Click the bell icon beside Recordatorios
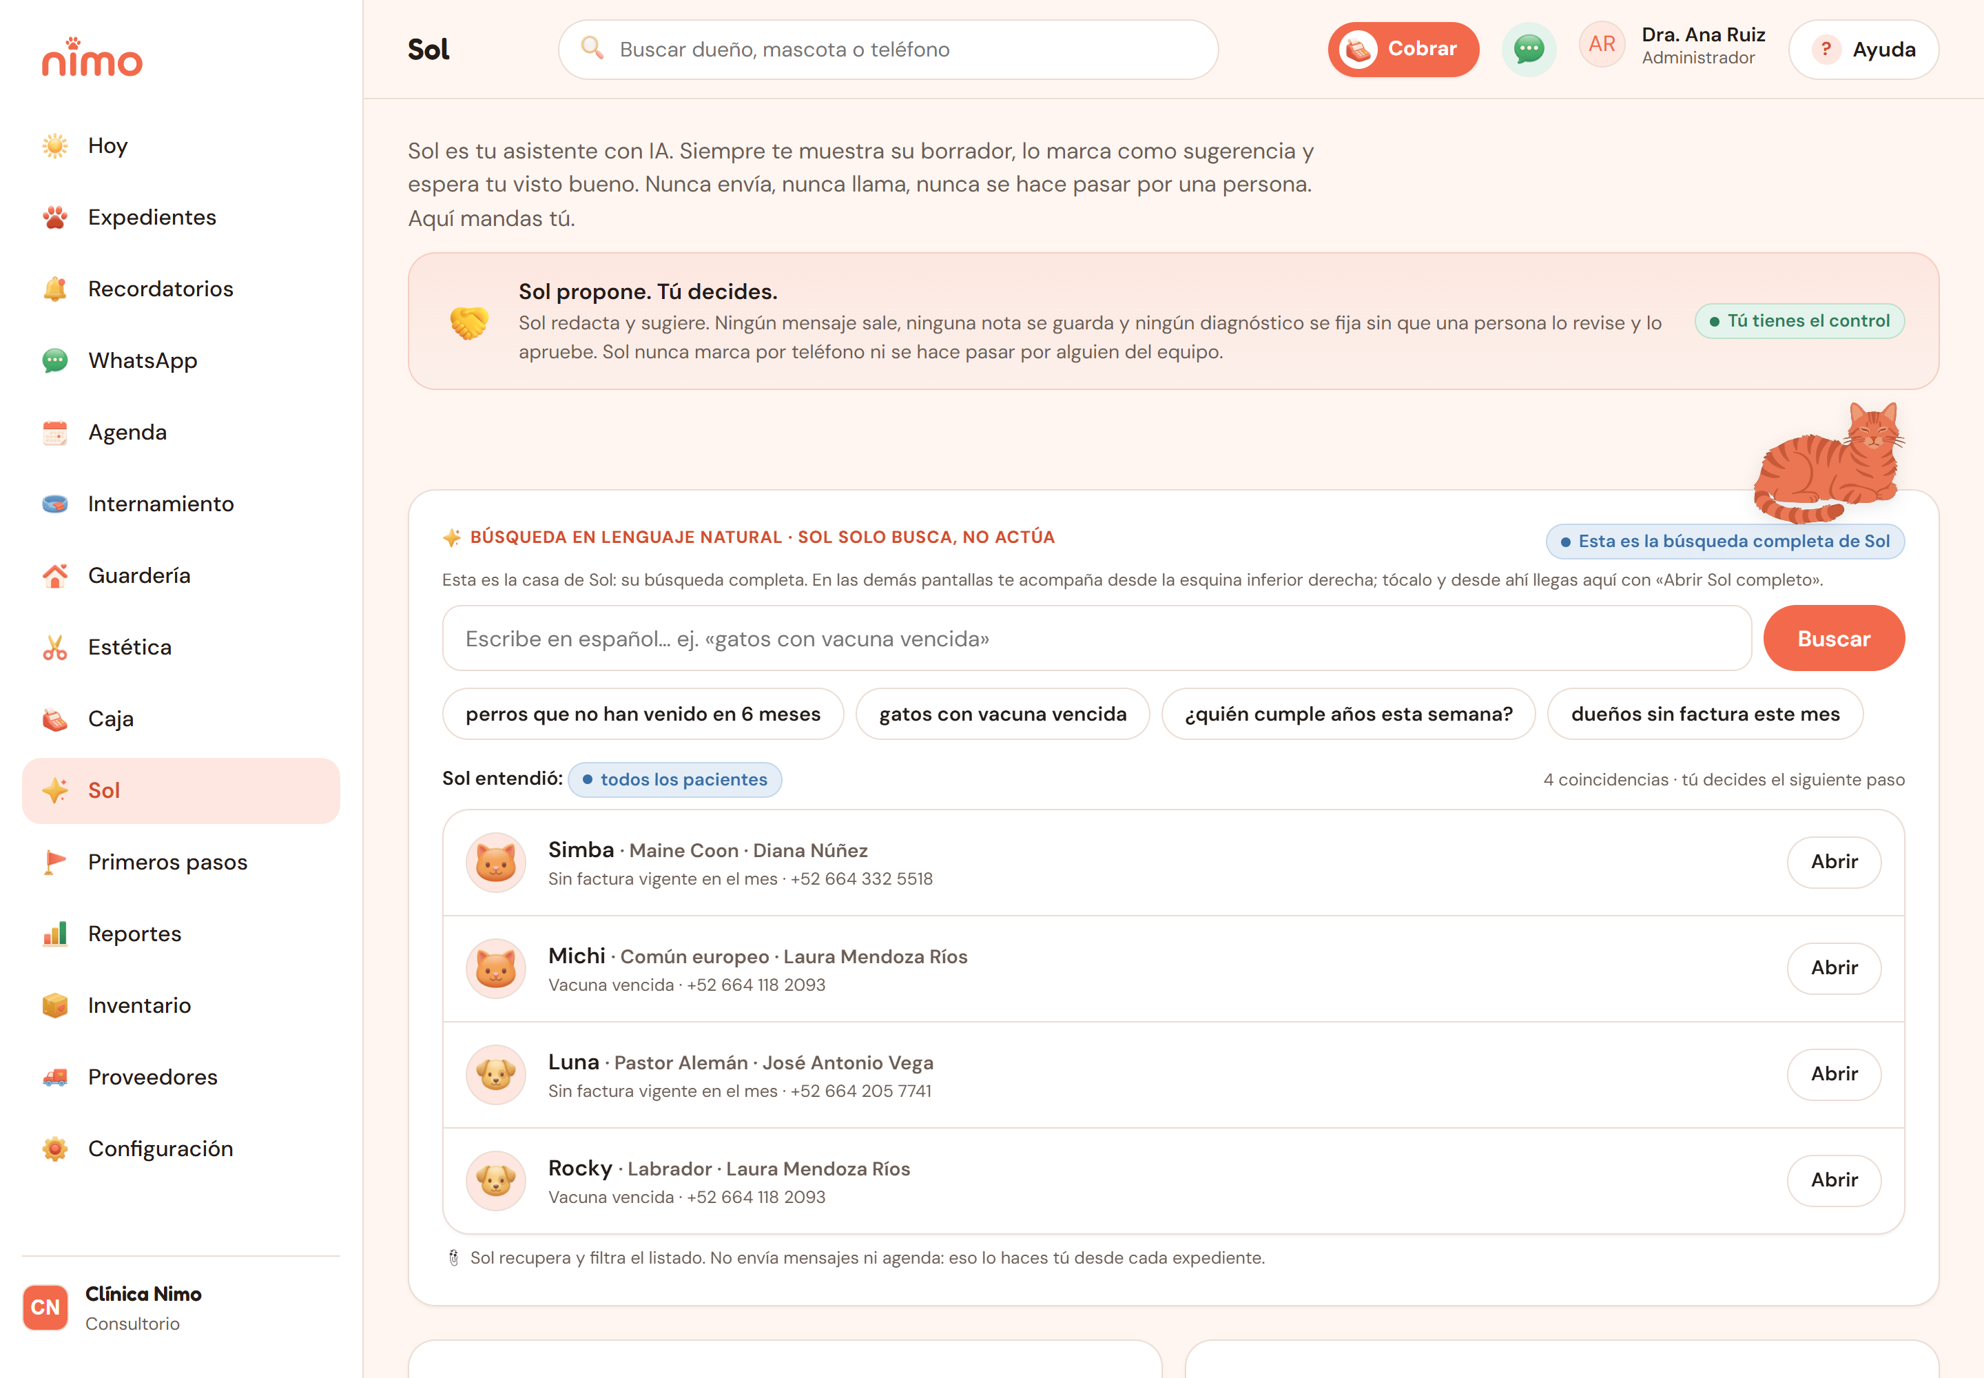Image resolution: width=1984 pixels, height=1378 pixels. click(x=55, y=289)
